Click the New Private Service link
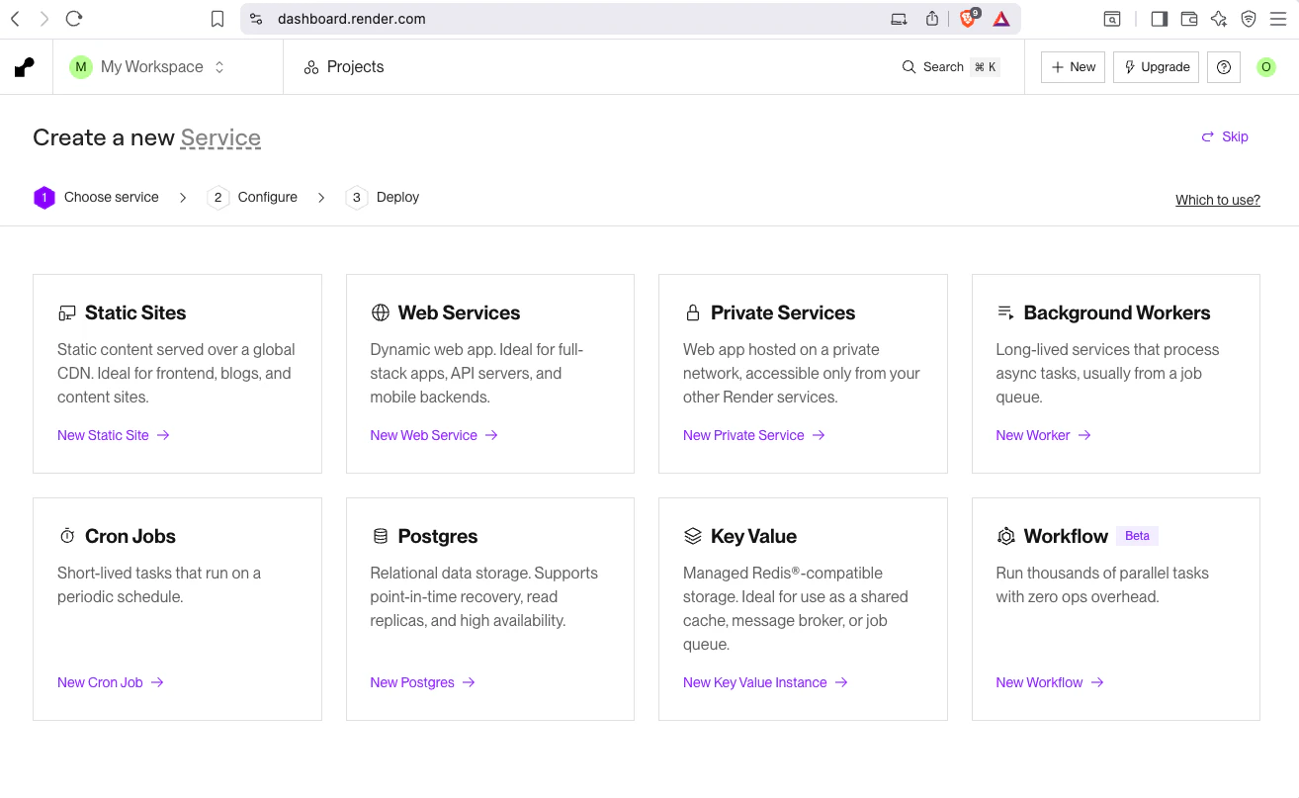The width and height of the screenshot is (1299, 798). (x=754, y=435)
